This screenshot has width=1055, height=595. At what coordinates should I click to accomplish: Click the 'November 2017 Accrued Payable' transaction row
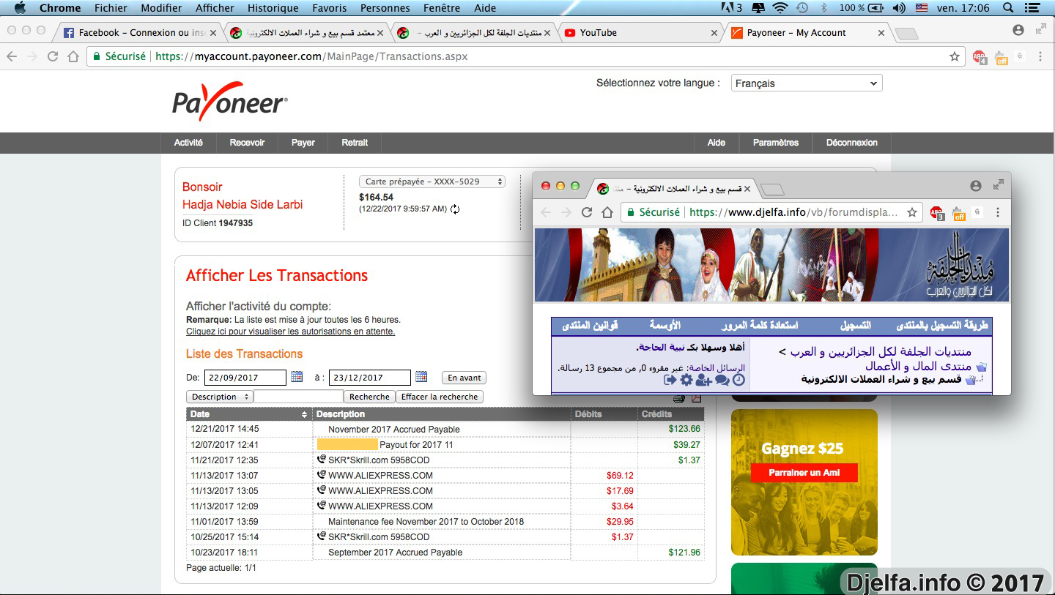click(445, 430)
